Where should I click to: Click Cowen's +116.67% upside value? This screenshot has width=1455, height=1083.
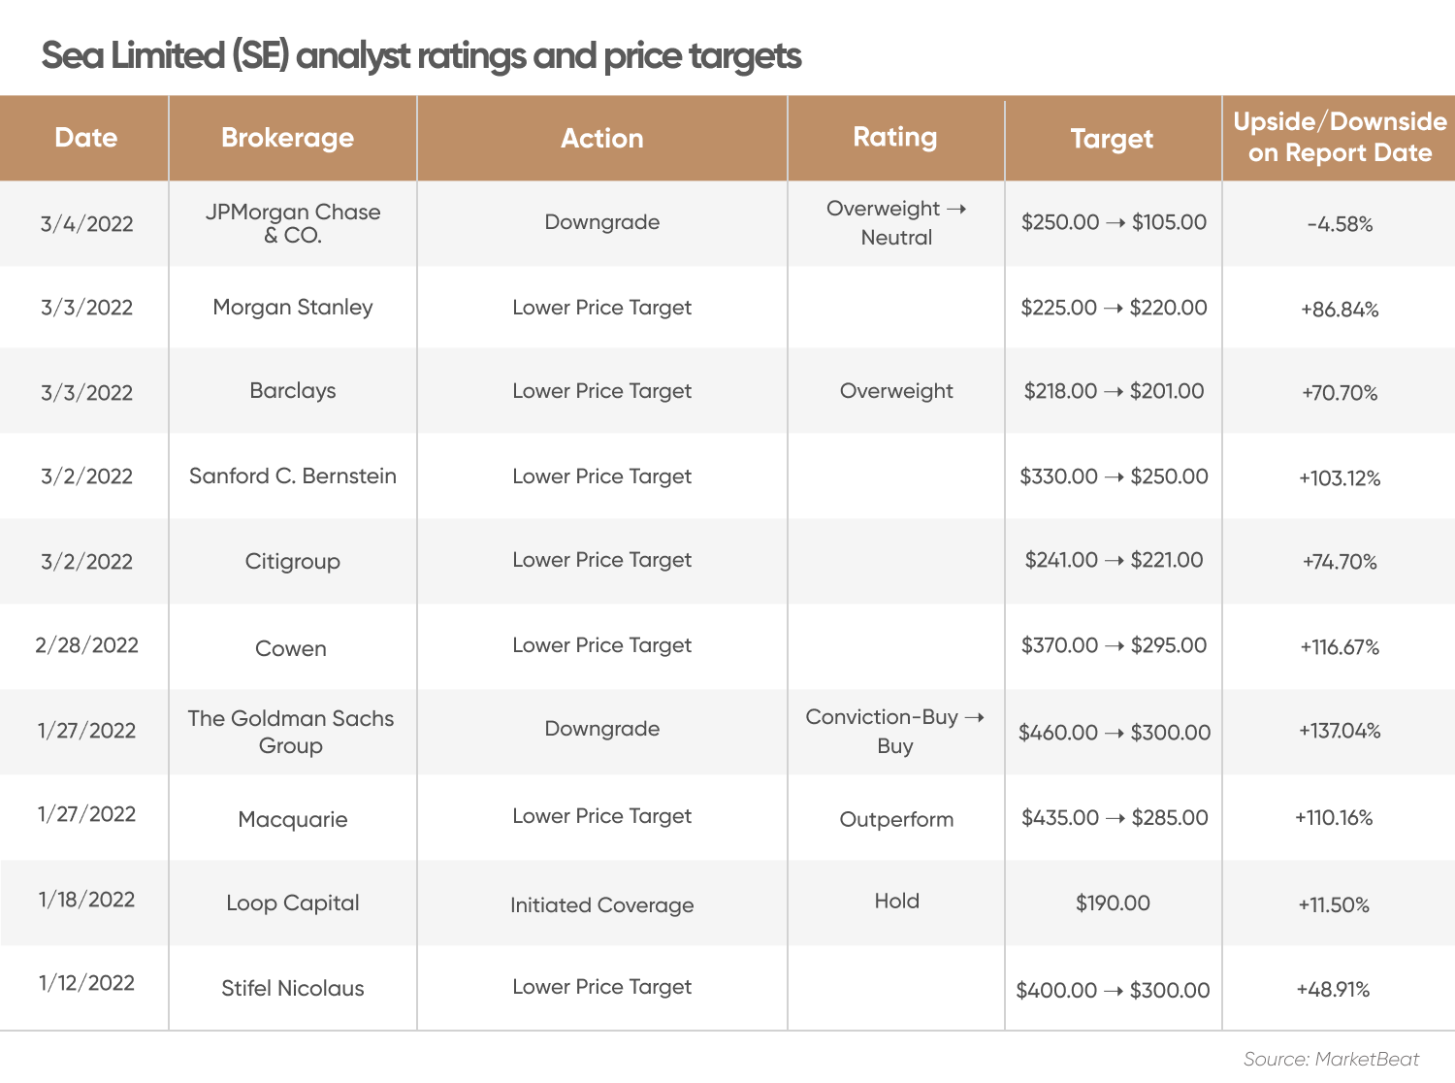[1340, 647]
